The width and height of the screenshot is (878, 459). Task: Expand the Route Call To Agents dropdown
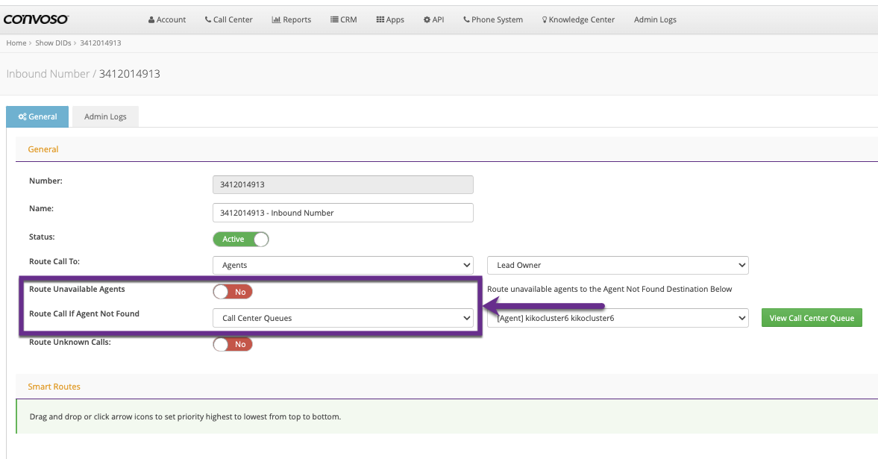(342, 265)
